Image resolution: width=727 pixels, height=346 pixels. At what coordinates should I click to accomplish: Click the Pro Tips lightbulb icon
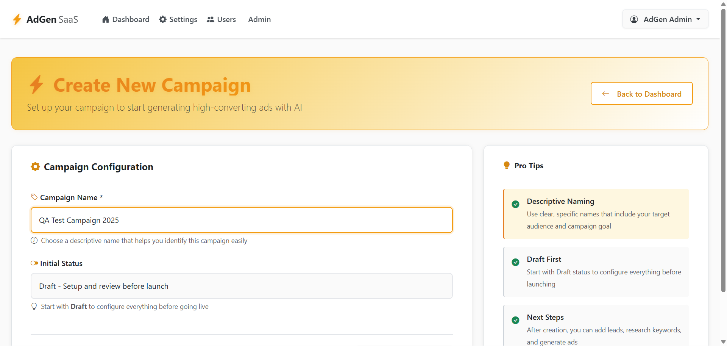pos(507,165)
